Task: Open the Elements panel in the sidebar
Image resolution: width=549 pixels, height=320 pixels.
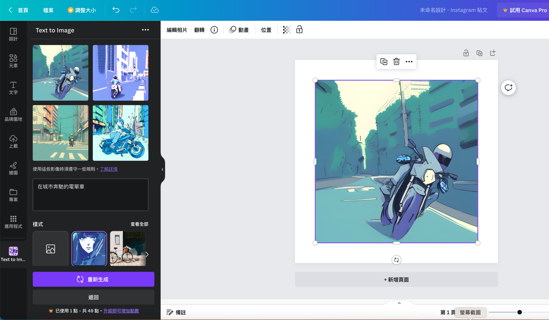Action: click(x=13, y=61)
